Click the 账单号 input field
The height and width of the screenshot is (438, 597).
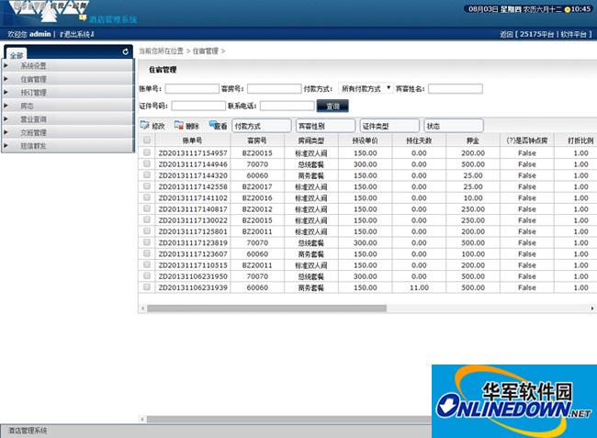point(192,89)
